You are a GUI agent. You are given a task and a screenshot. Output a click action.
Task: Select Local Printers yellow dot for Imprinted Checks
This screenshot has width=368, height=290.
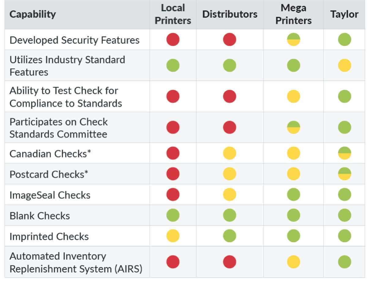(173, 236)
